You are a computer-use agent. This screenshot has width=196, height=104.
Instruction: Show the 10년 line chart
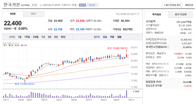(x=63, y=37)
